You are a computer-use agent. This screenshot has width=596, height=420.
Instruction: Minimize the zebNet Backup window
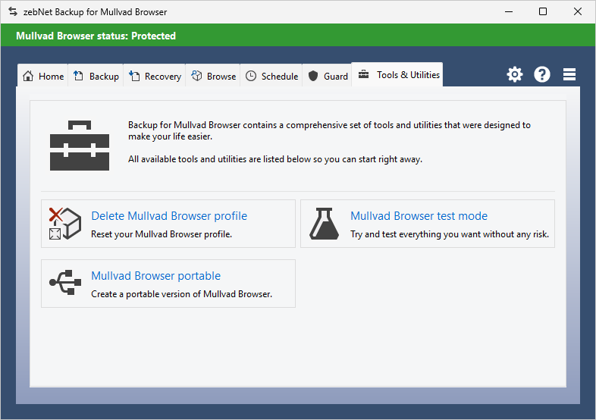pos(509,11)
